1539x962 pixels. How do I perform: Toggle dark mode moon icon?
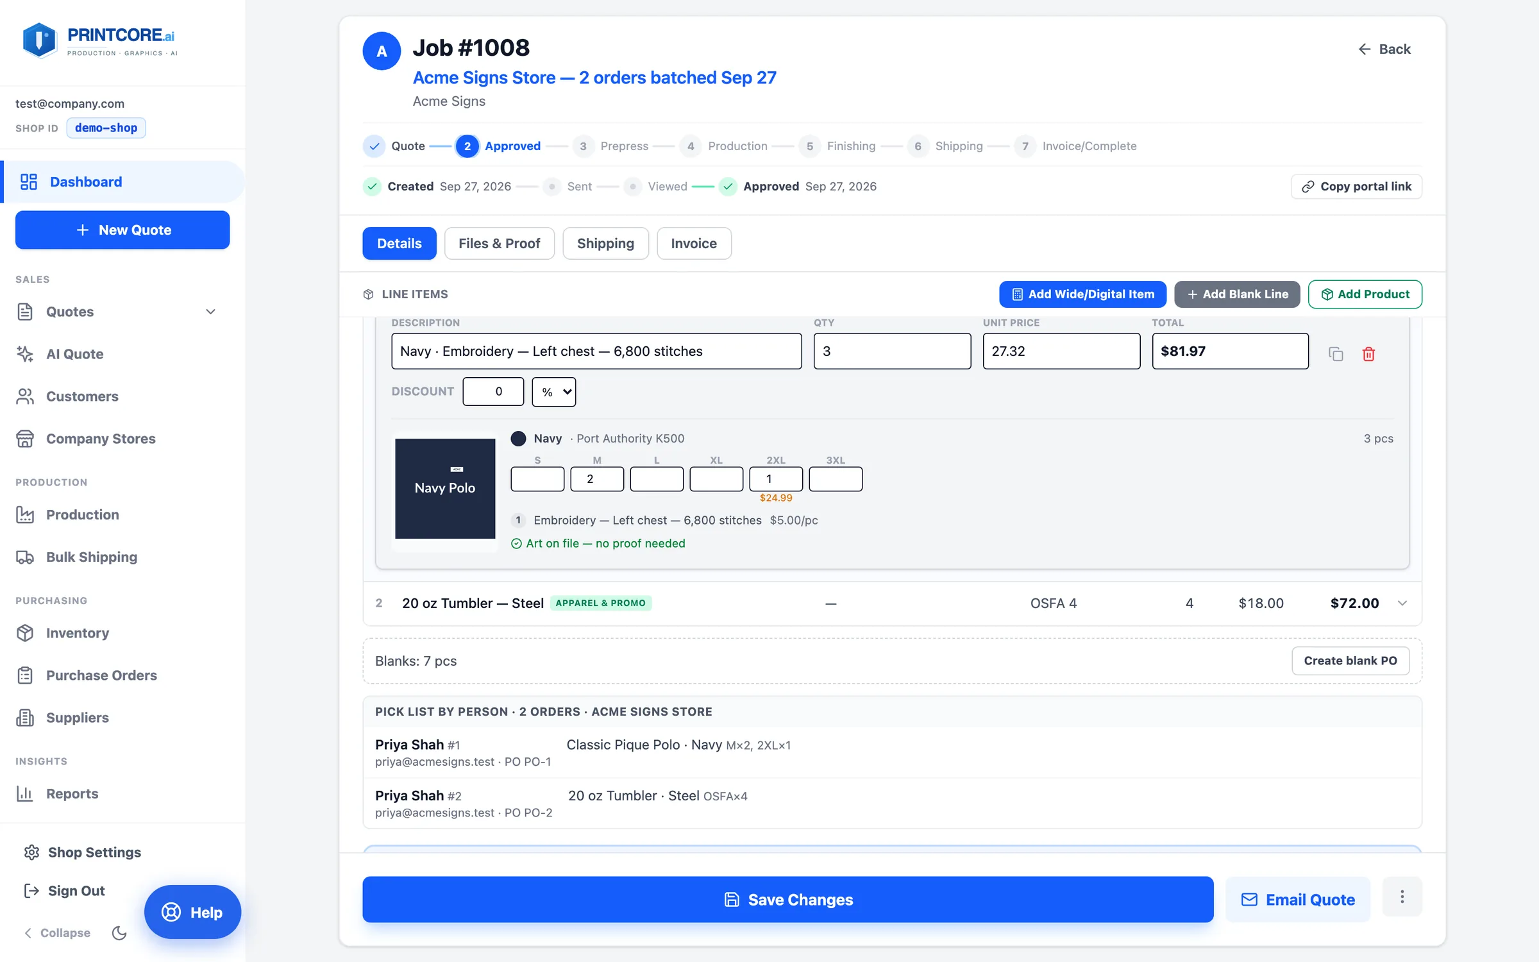[119, 932]
